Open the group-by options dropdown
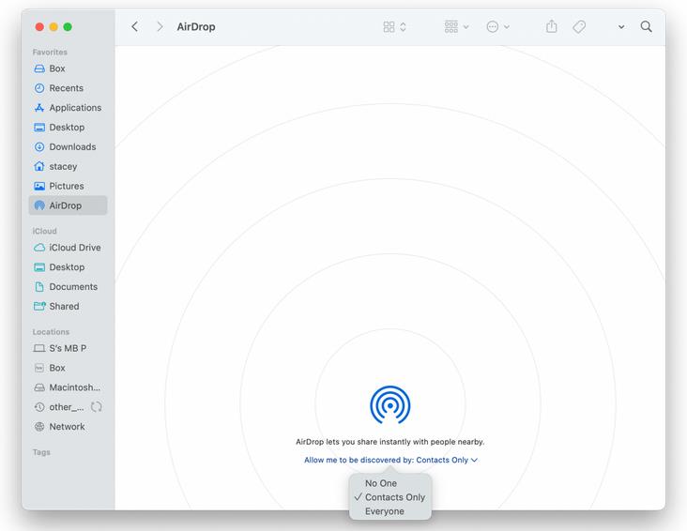 point(456,26)
